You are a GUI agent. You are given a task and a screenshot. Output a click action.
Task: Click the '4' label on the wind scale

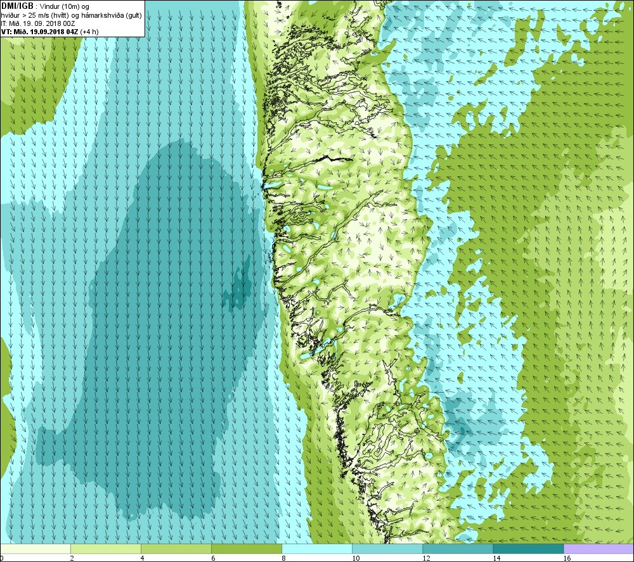coord(142,558)
